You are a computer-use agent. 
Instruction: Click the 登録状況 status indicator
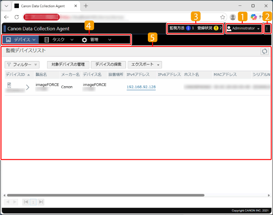tap(210, 28)
